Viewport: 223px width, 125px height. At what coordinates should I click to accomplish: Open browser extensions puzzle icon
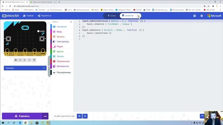click(213, 6)
